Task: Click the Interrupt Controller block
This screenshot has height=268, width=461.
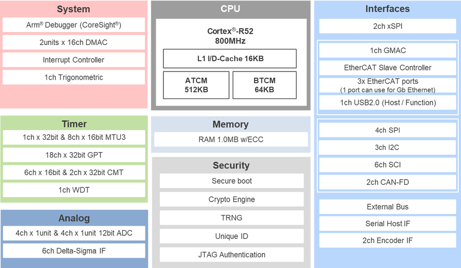Action: [74, 60]
